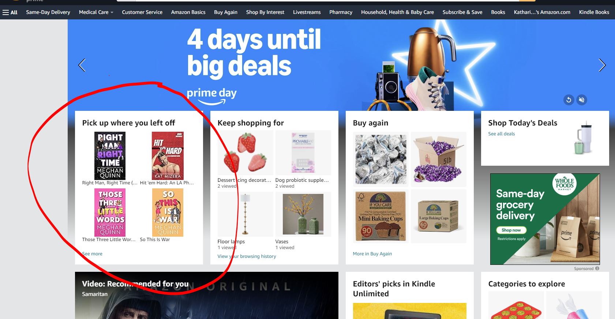This screenshot has height=319, width=615.
Task: Open Customer Service menu item
Action: pyautogui.click(x=142, y=12)
